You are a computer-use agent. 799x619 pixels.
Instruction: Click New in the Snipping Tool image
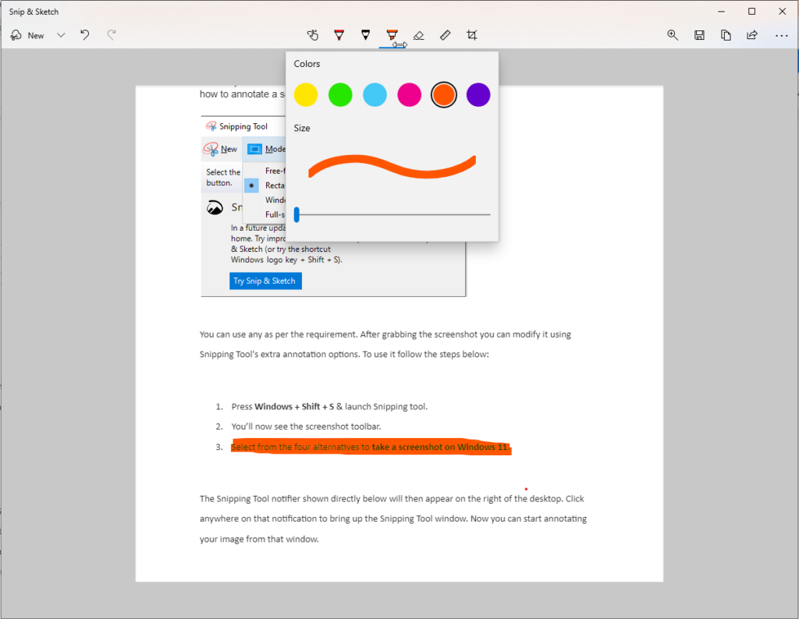click(x=221, y=149)
